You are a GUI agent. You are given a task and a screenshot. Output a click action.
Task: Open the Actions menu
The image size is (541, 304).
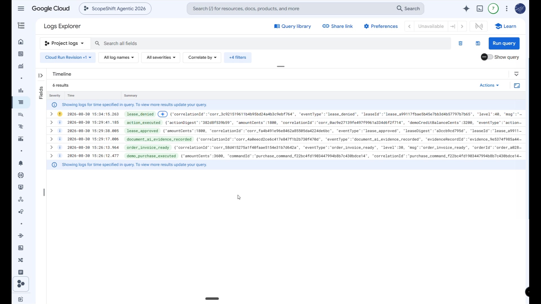[489, 85]
